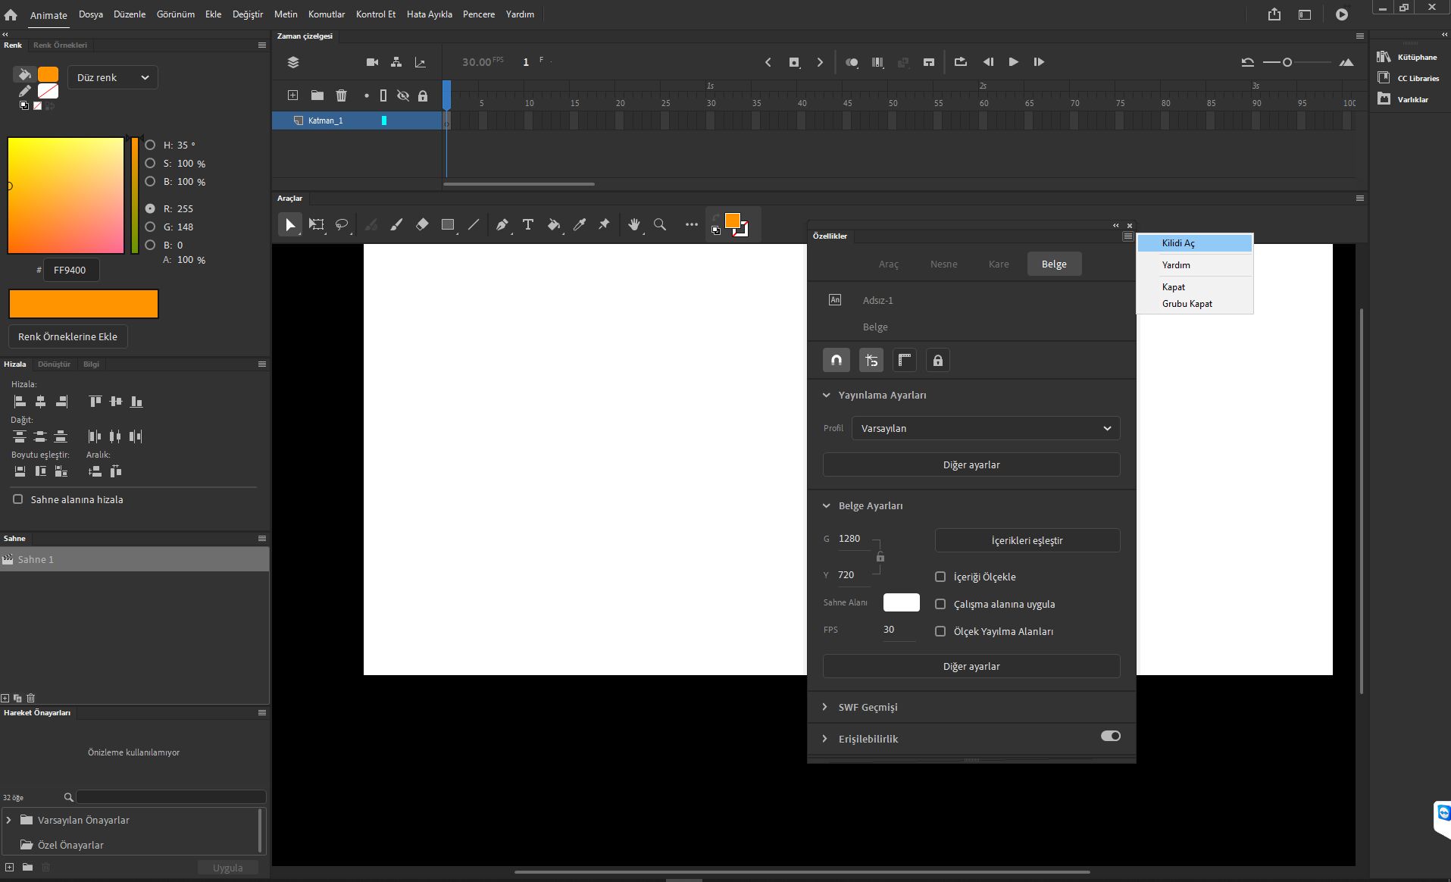Choose the Eyedropper tool
The width and height of the screenshot is (1451, 882).
coord(580,224)
